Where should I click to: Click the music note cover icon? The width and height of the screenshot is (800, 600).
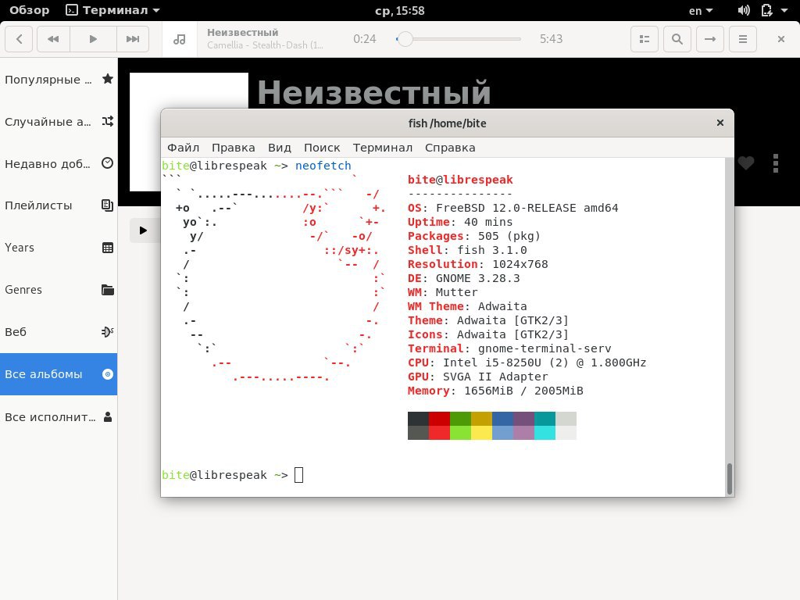click(x=180, y=39)
